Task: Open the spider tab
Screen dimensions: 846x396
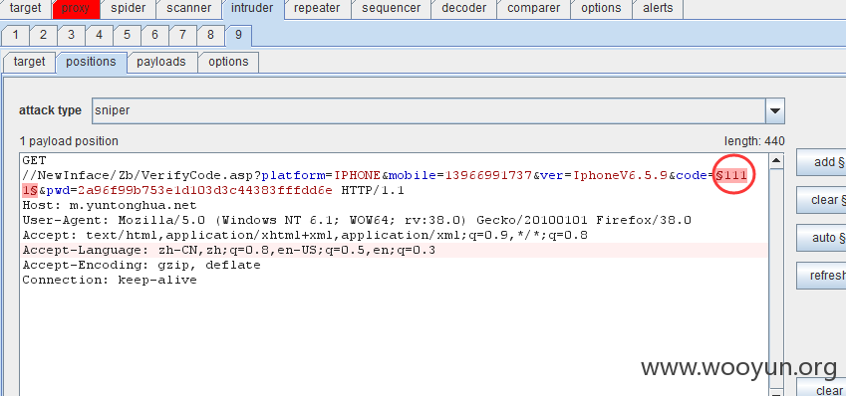Action: [x=128, y=9]
